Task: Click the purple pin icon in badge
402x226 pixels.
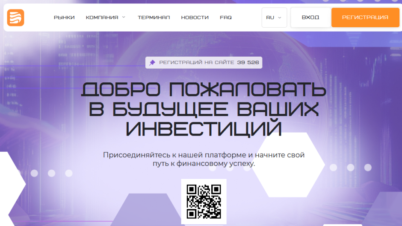Action: point(152,63)
